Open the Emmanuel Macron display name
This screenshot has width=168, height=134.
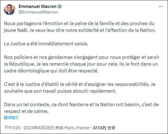(x=37, y=6)
